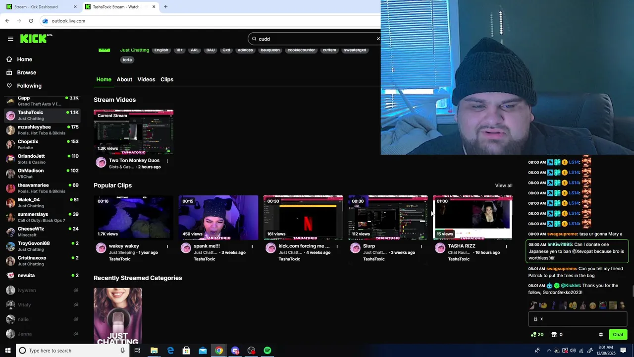The height and width of the screenshot is (357, 634).
Task: Open Task View on the taskbar
Action: point(137,351)
